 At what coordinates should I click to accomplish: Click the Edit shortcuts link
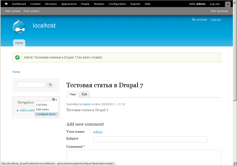point(220,11)
